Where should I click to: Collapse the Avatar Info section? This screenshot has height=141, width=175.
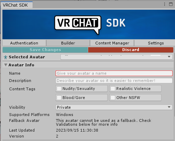coord(6,65)
